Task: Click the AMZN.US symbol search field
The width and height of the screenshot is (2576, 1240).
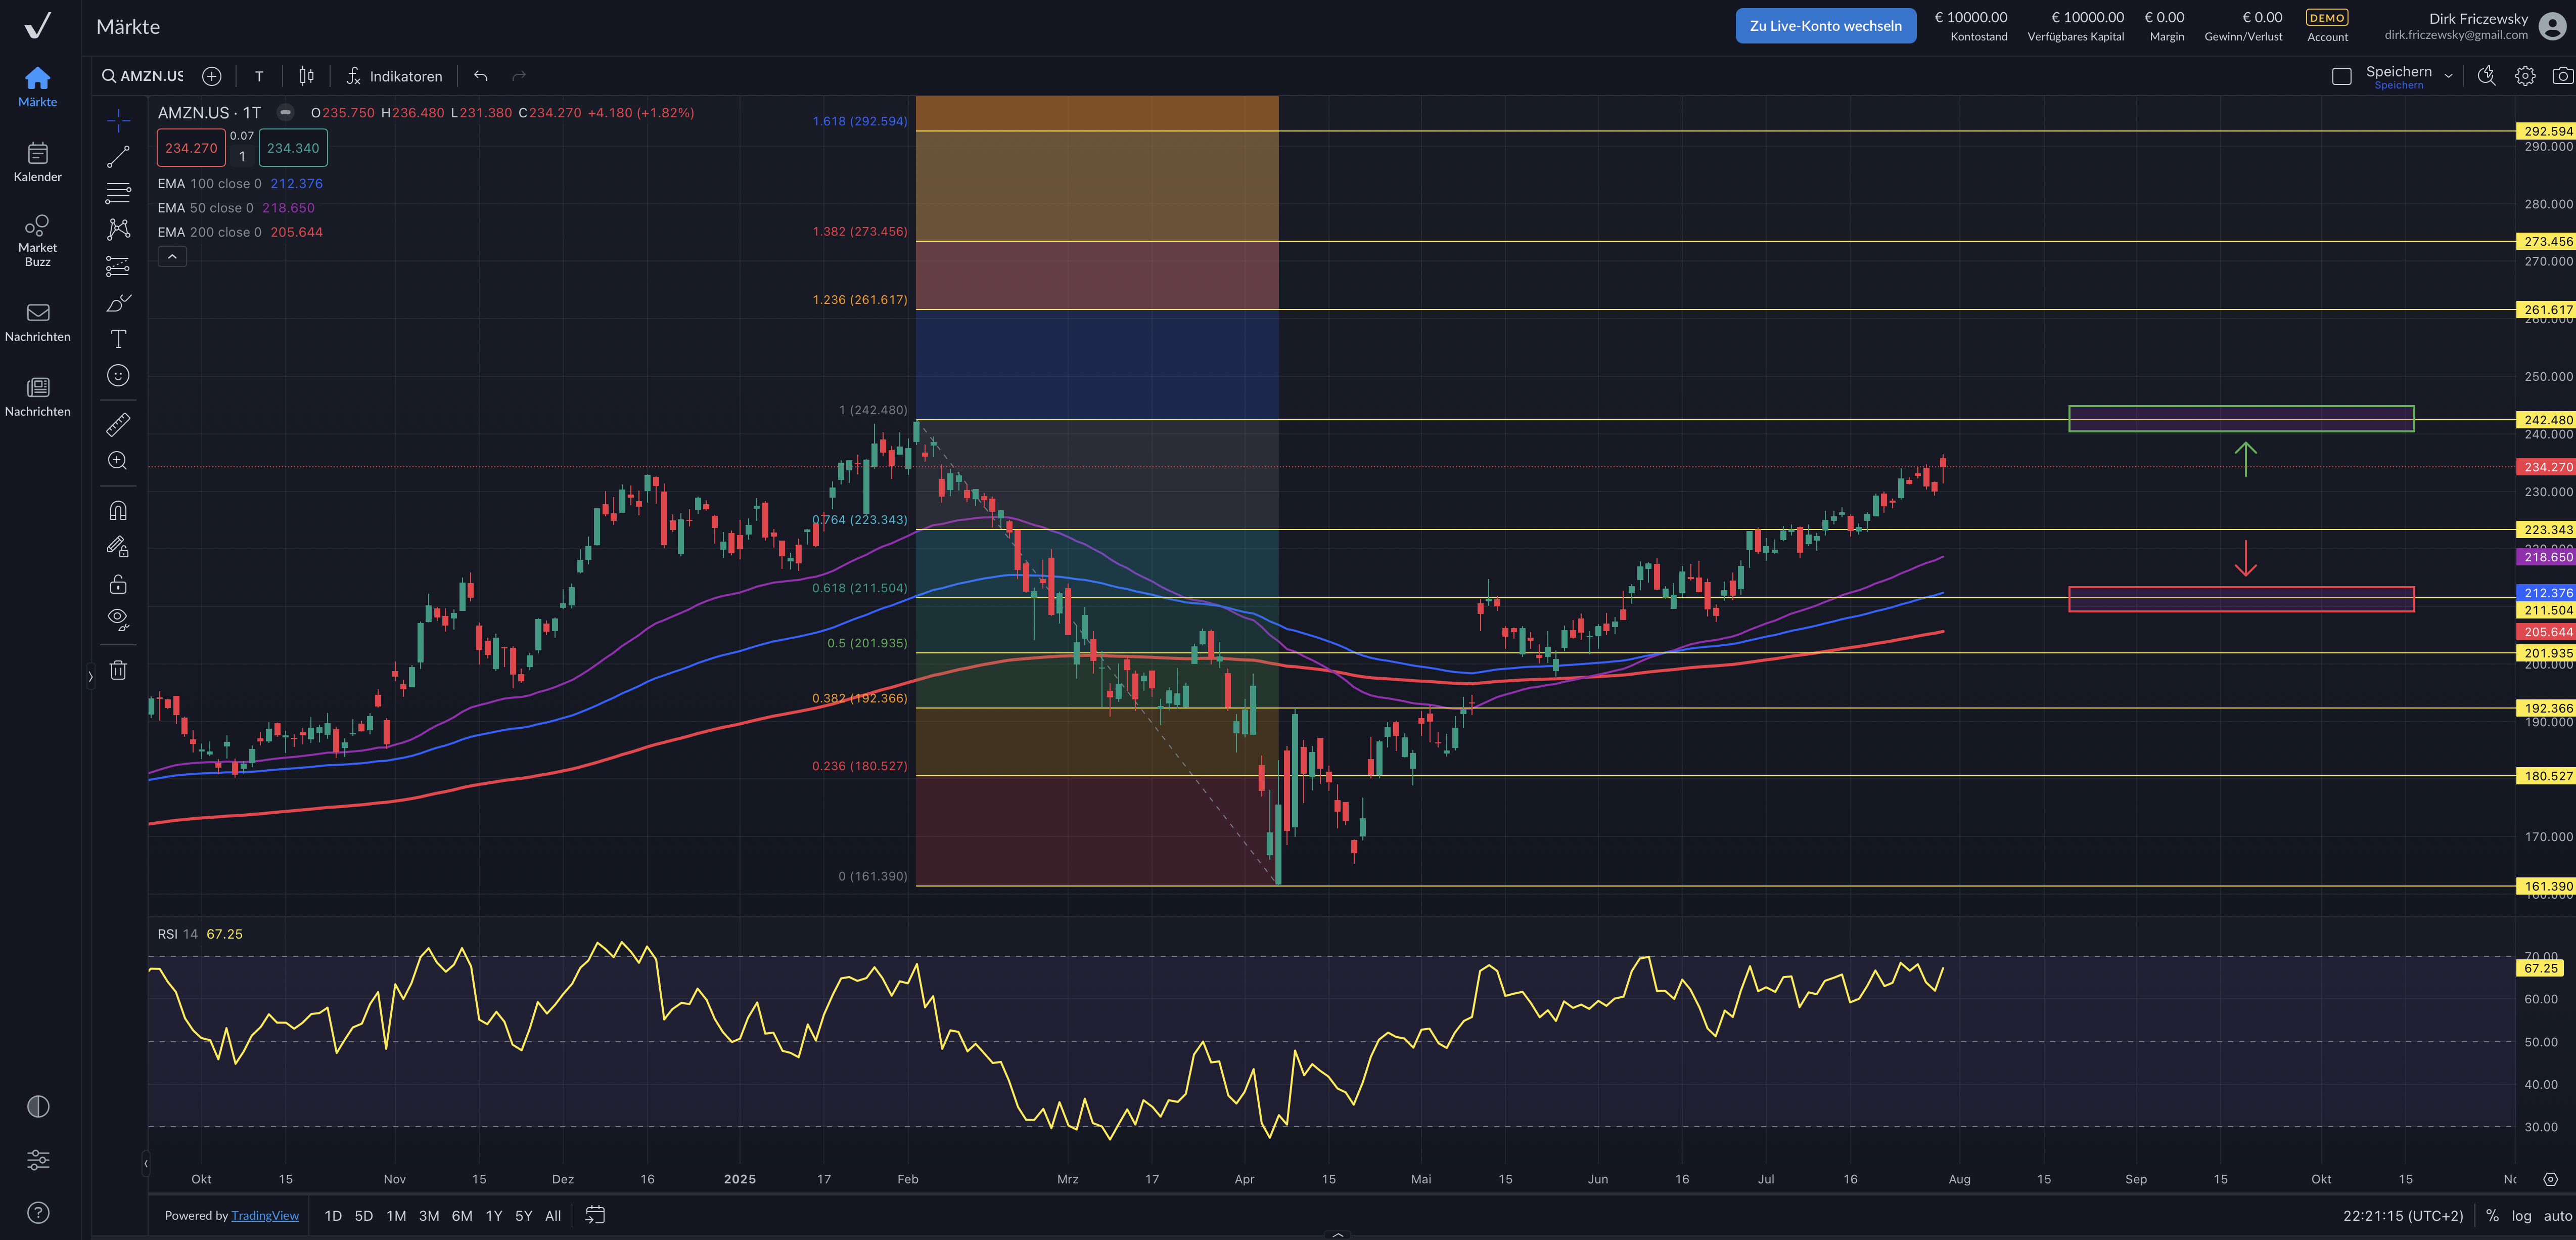Action: [x=151, y=76]
